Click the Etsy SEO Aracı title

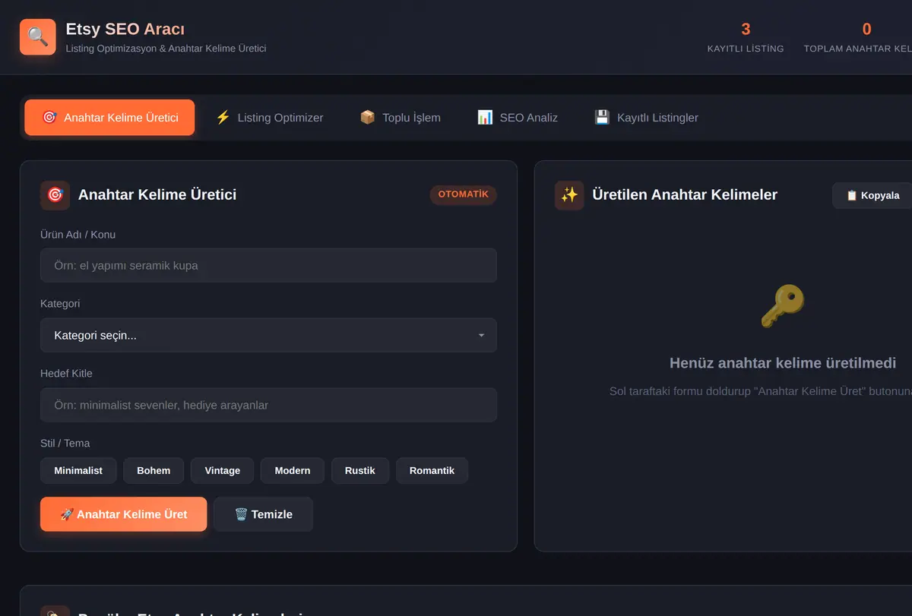(125, 29)
